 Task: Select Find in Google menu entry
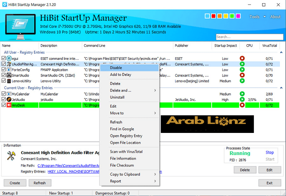[129, 129]
